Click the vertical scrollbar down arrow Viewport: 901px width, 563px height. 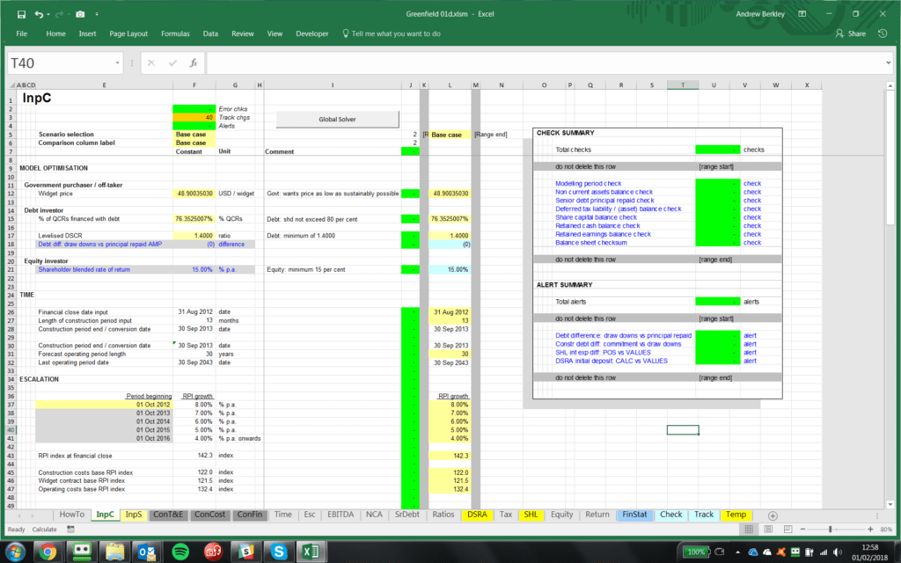[890, 504]
